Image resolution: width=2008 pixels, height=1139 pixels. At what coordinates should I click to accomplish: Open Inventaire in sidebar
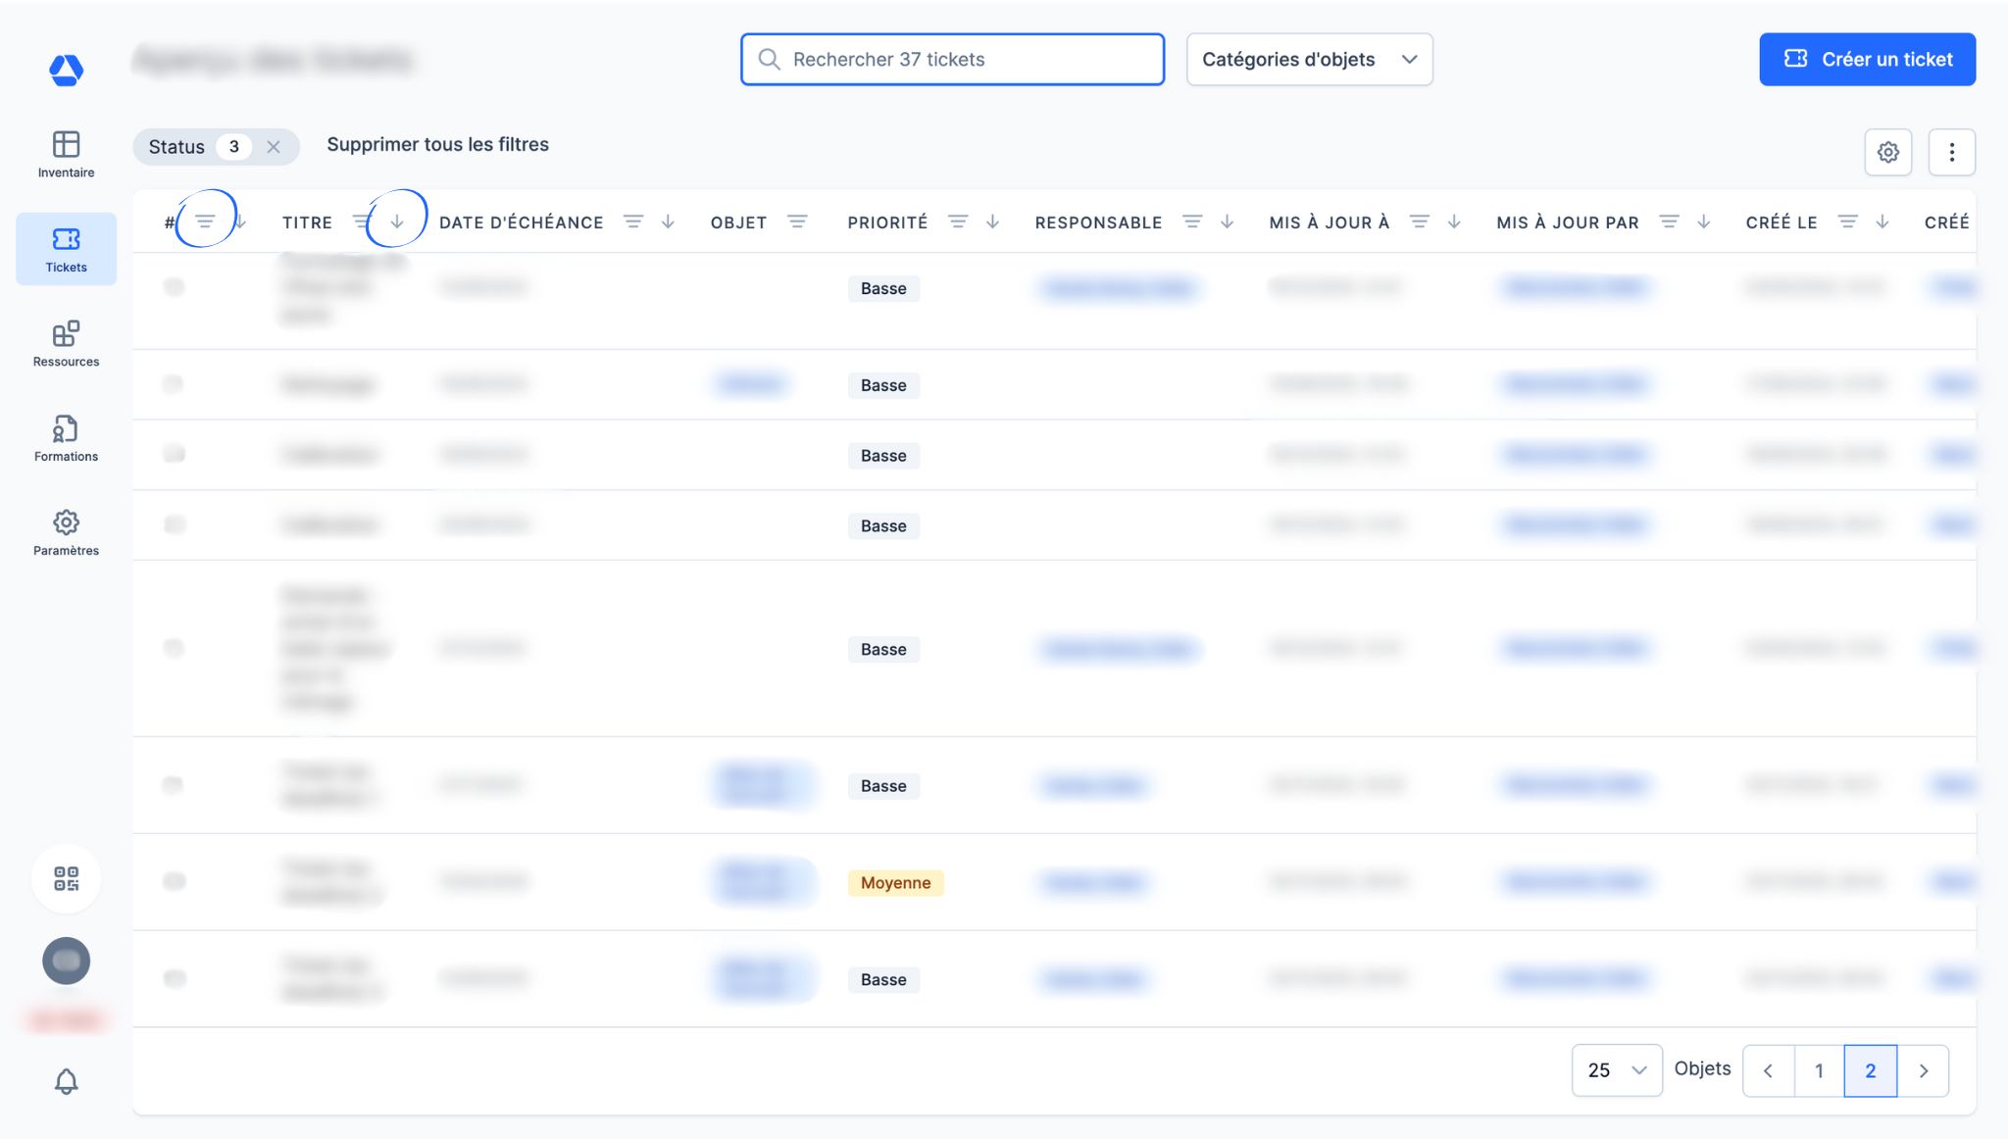(x=66, y=155)
